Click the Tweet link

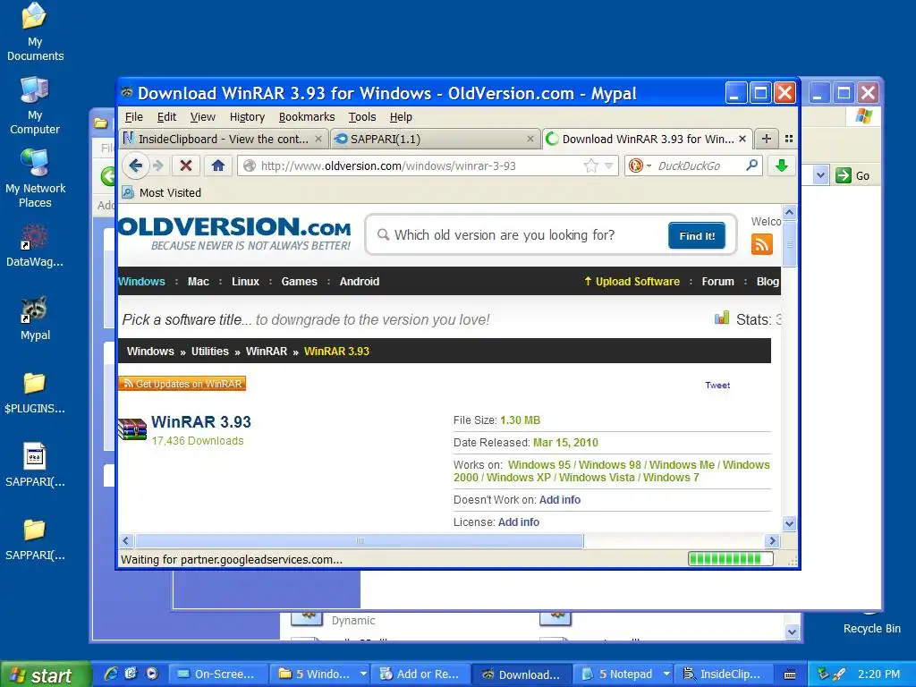point(717,385)
